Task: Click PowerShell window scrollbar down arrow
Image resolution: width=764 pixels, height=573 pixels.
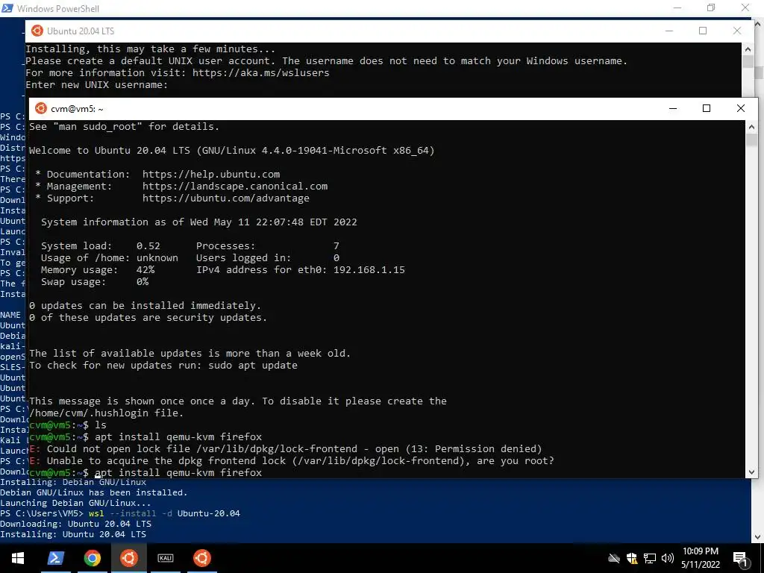Action: 758,537
